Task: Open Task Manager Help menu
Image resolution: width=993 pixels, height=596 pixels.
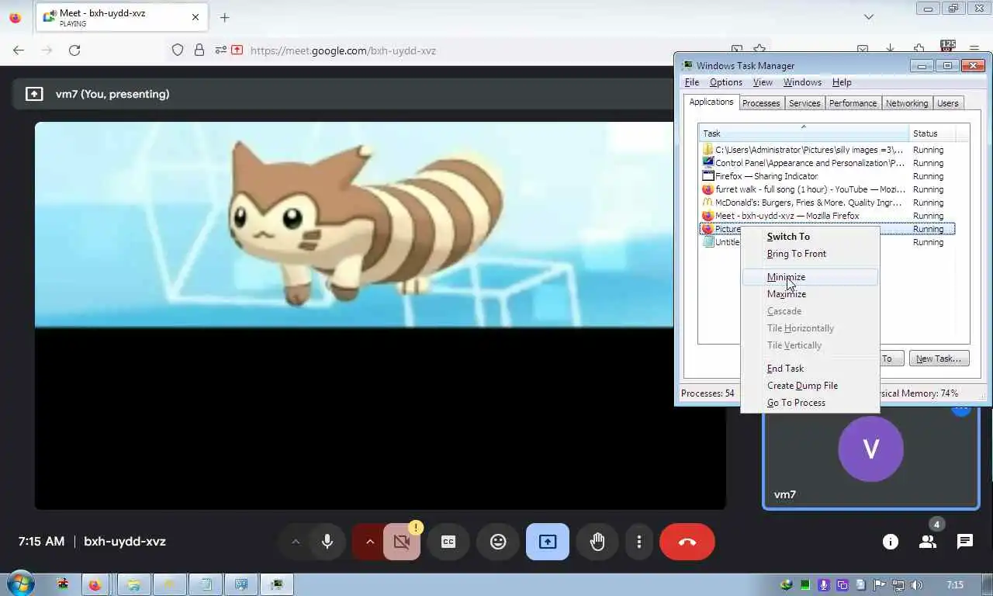Action: point(842,82)
